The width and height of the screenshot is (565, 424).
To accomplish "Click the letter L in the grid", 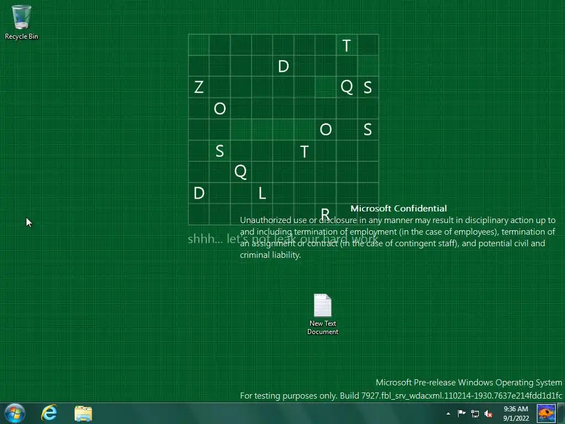I will 262,193.
